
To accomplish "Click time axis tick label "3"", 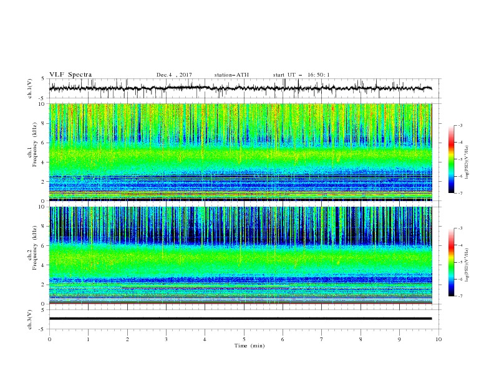I will 166,339.
